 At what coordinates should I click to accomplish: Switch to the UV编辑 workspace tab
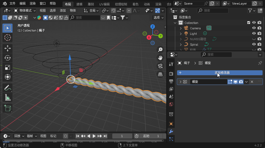[x=104, y=4]
